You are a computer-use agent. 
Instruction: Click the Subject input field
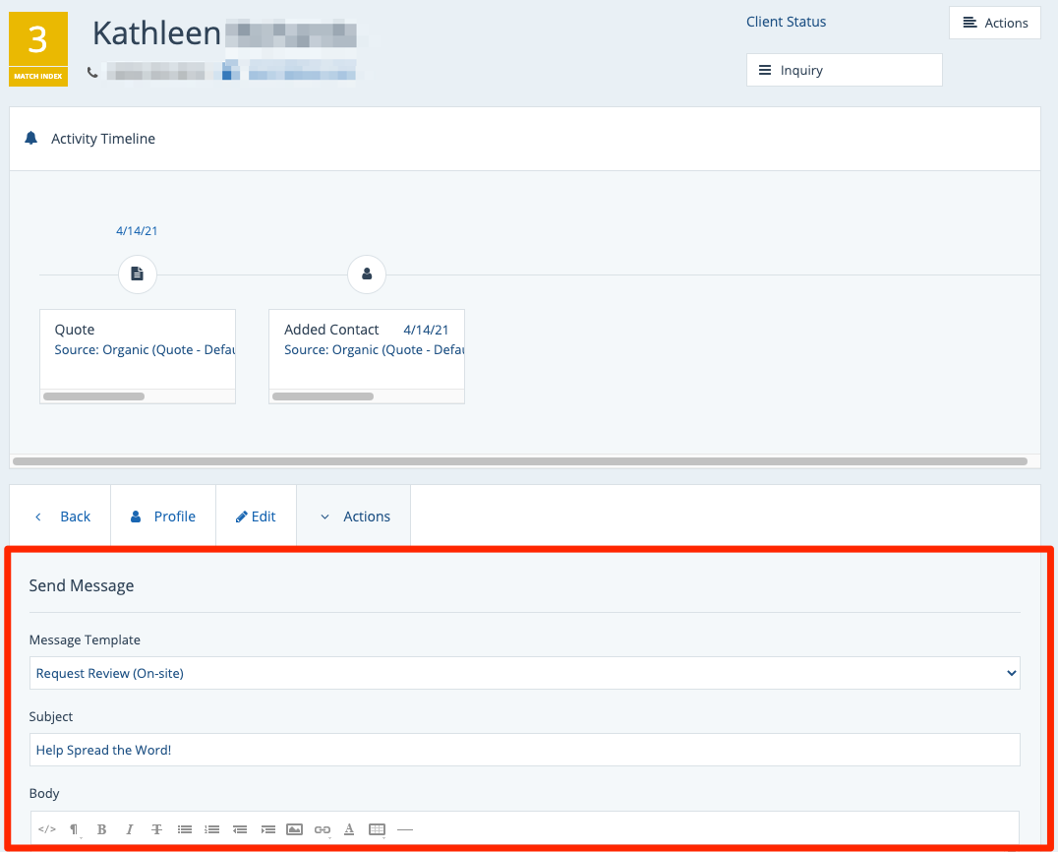(x=524, y=750)
